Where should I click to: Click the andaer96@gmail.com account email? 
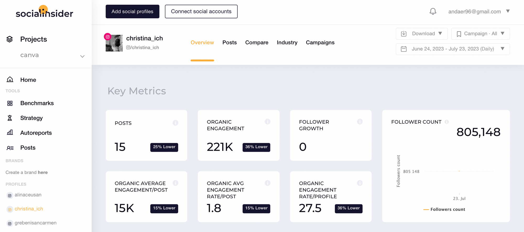click(x=474, y=12)
